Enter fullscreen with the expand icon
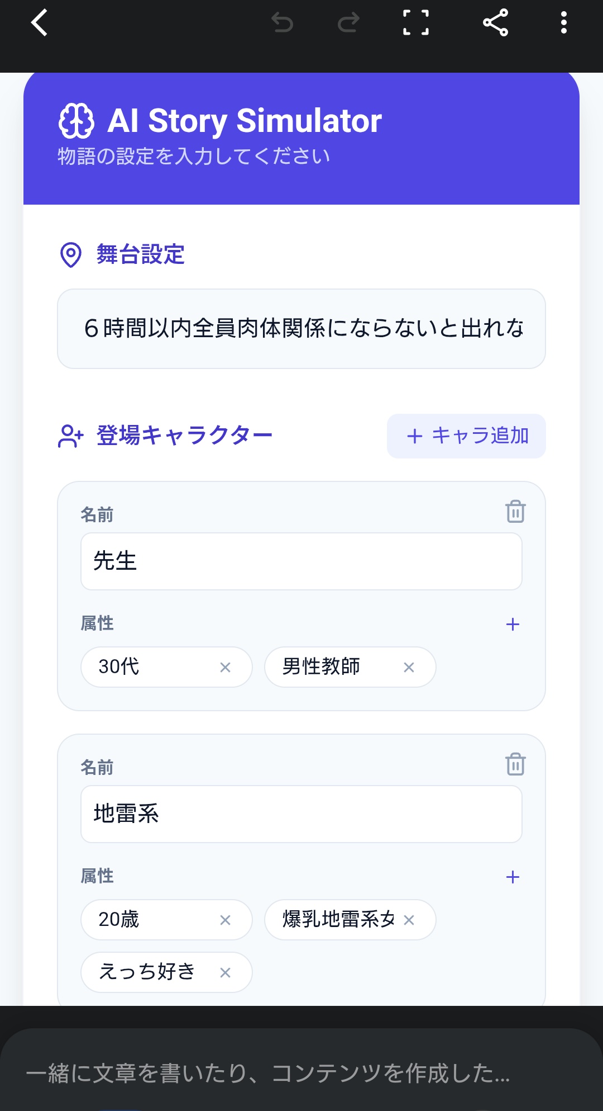Screen dimensions: 603x1111 pos(416,23)
